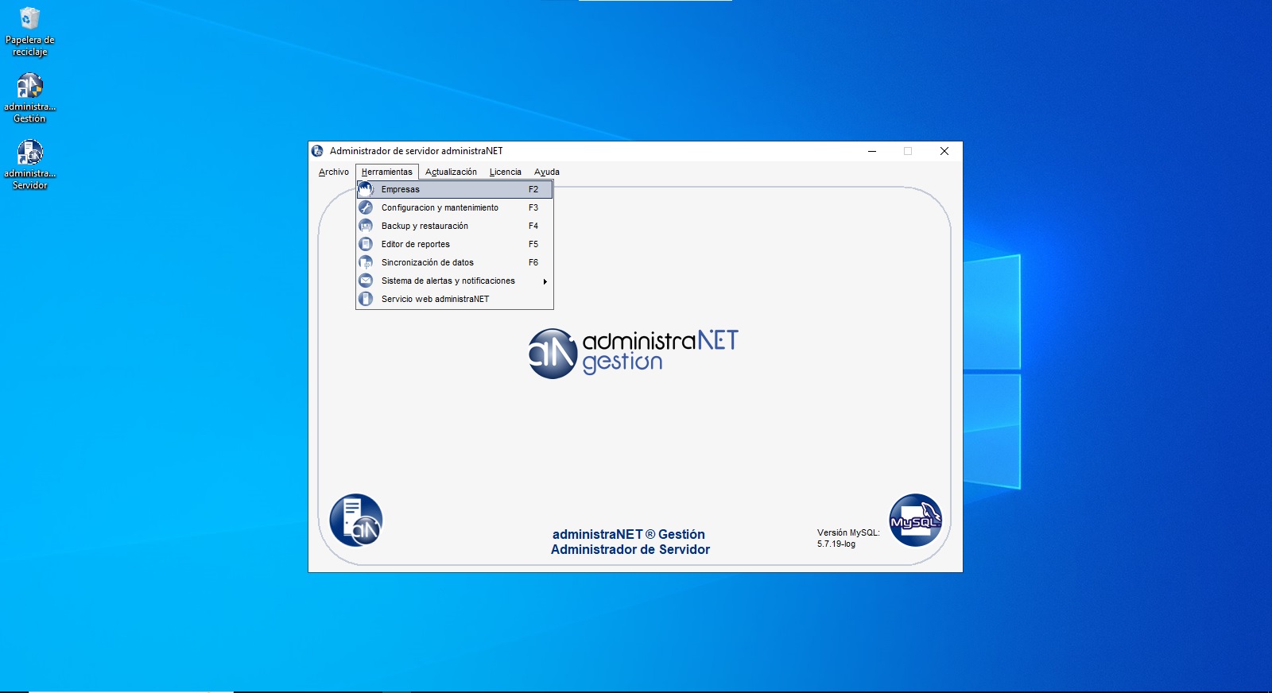Click the 5.7.19-log version text
Image resolution: width=1272 pixels, height=693 pixels.
[x=836, y=544]
